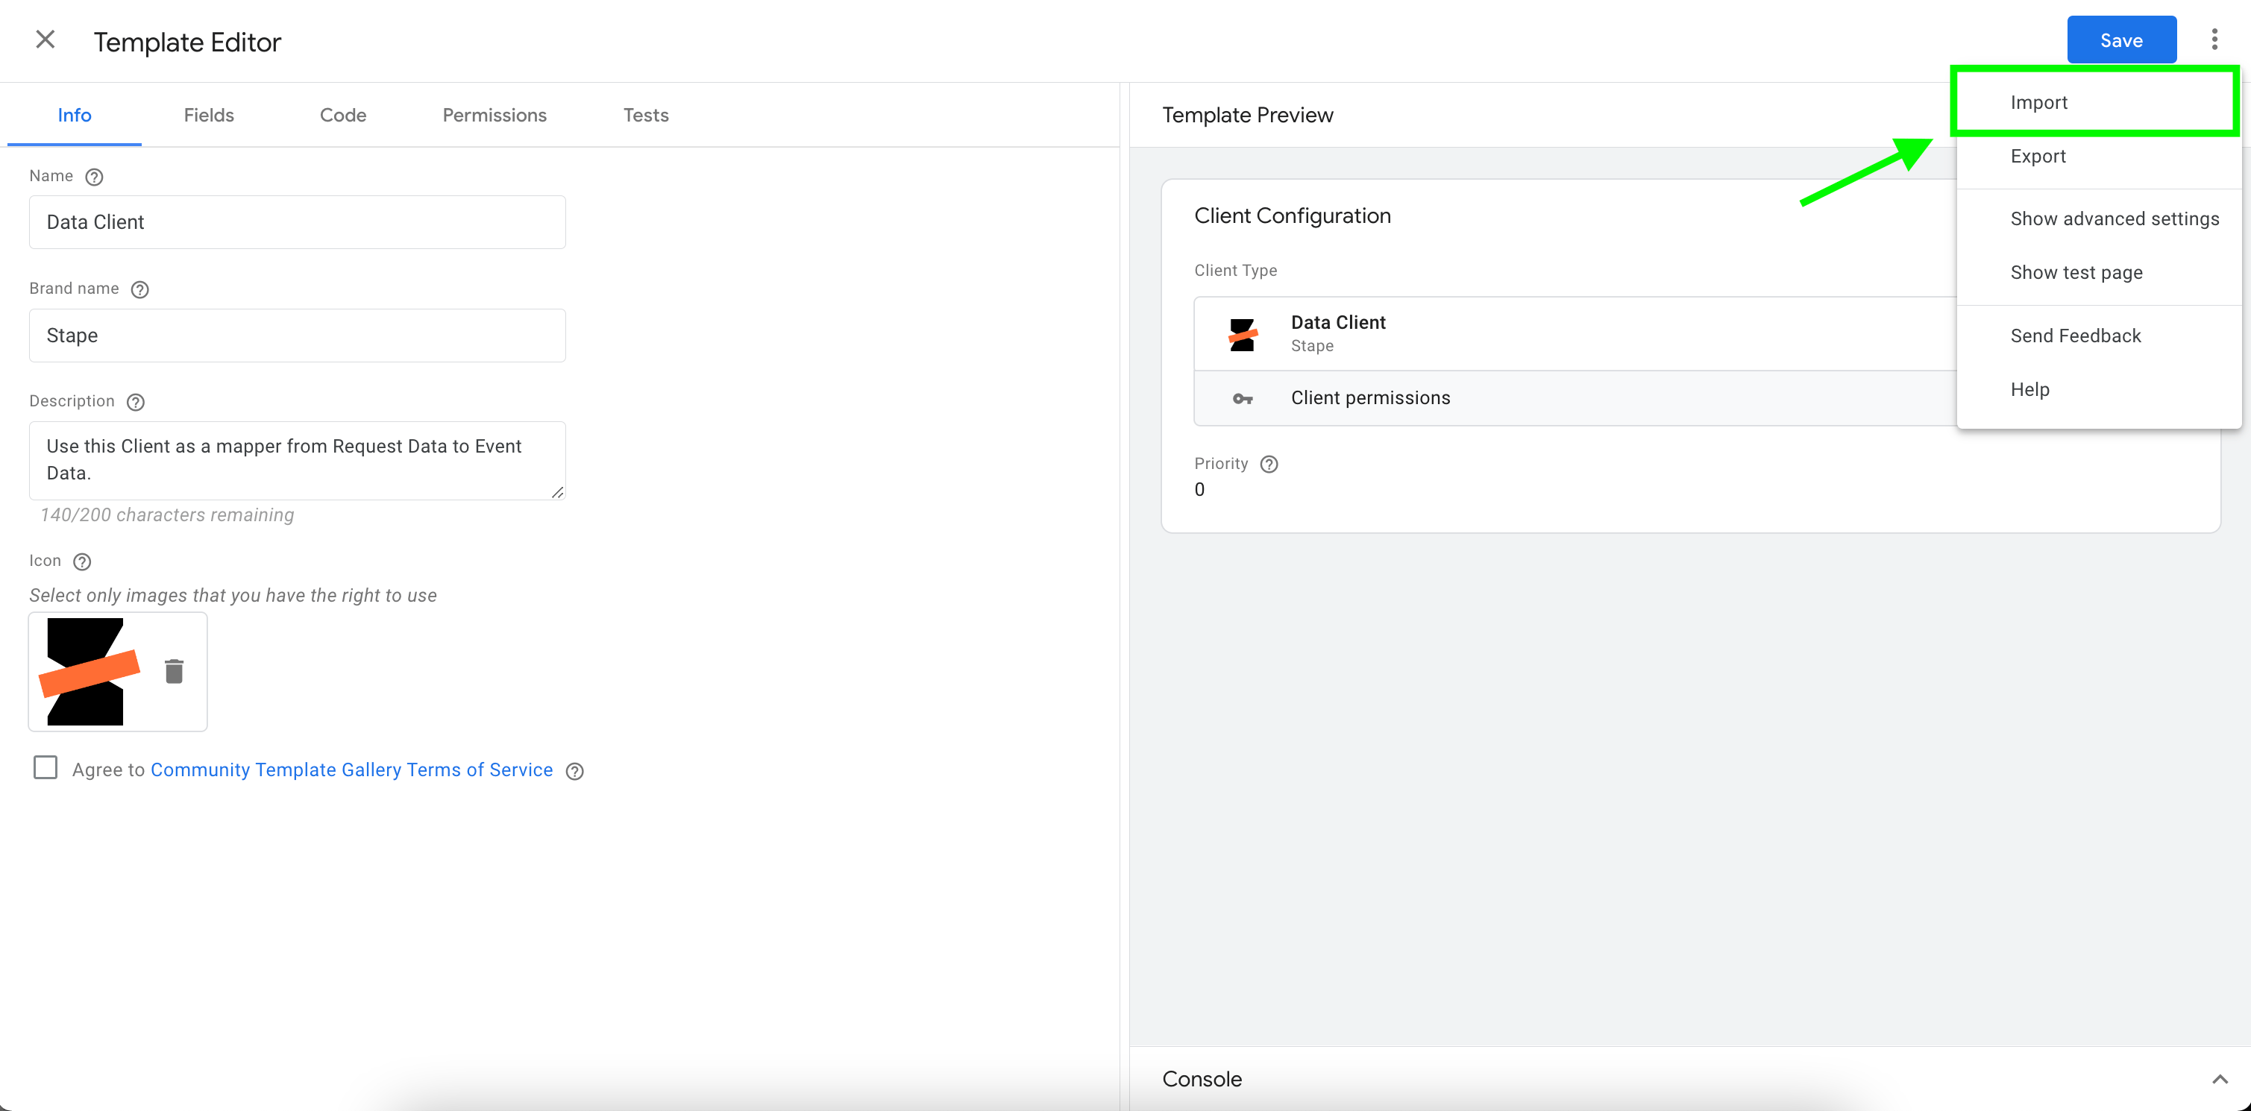Delete the template icon with trash button
The width and height of the screenshot is (2251, 1111).
click(174, 671)
